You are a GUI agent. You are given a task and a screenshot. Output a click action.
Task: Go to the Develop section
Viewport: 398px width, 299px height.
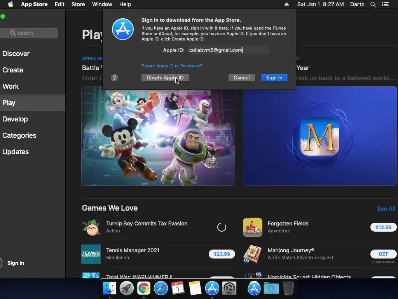click(15, 119)
